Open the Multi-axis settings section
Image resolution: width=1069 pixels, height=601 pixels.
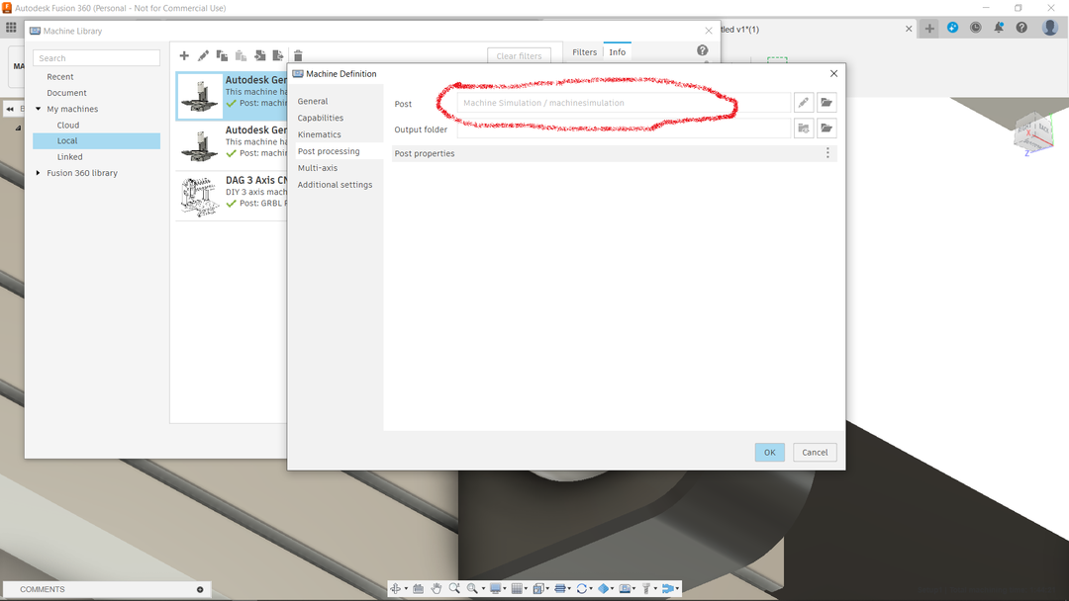coord(317,168)
